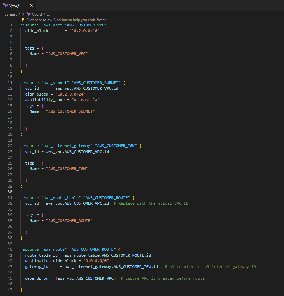Click the "AWS_CUSTOMER_IGW" Name tag value

(67, 169)
